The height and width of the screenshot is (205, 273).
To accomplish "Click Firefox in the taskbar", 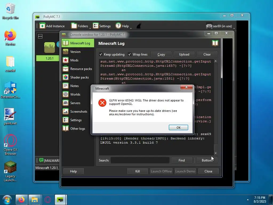I will pyautogui.click(x=22, y=200).
